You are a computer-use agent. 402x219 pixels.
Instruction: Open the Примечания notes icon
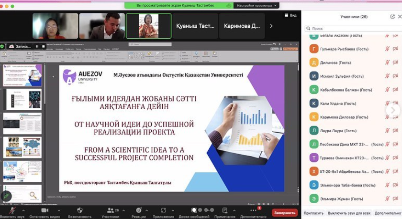(x=224, y=210)
